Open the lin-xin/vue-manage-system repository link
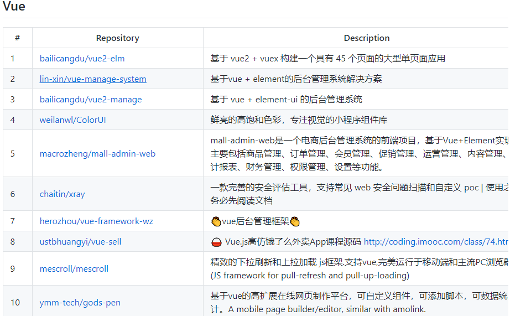The height and width of the screenshot is (316, 510). coord(93,79)
